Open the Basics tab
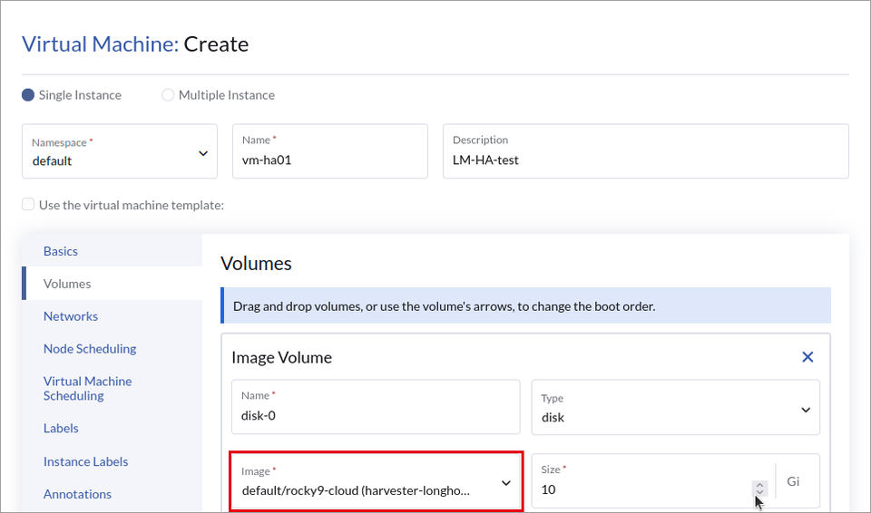 tap(61, 251)
